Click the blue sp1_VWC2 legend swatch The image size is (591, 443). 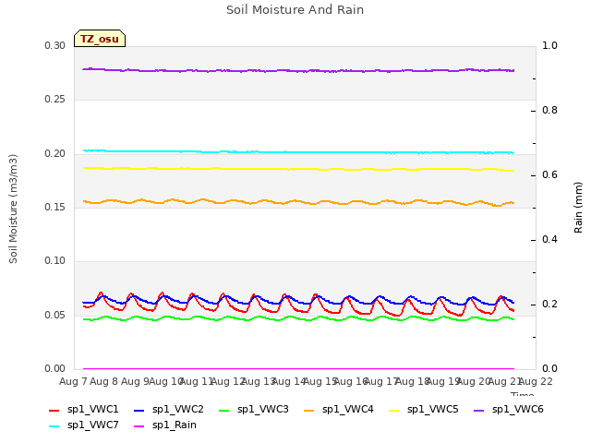click(139, 410)
